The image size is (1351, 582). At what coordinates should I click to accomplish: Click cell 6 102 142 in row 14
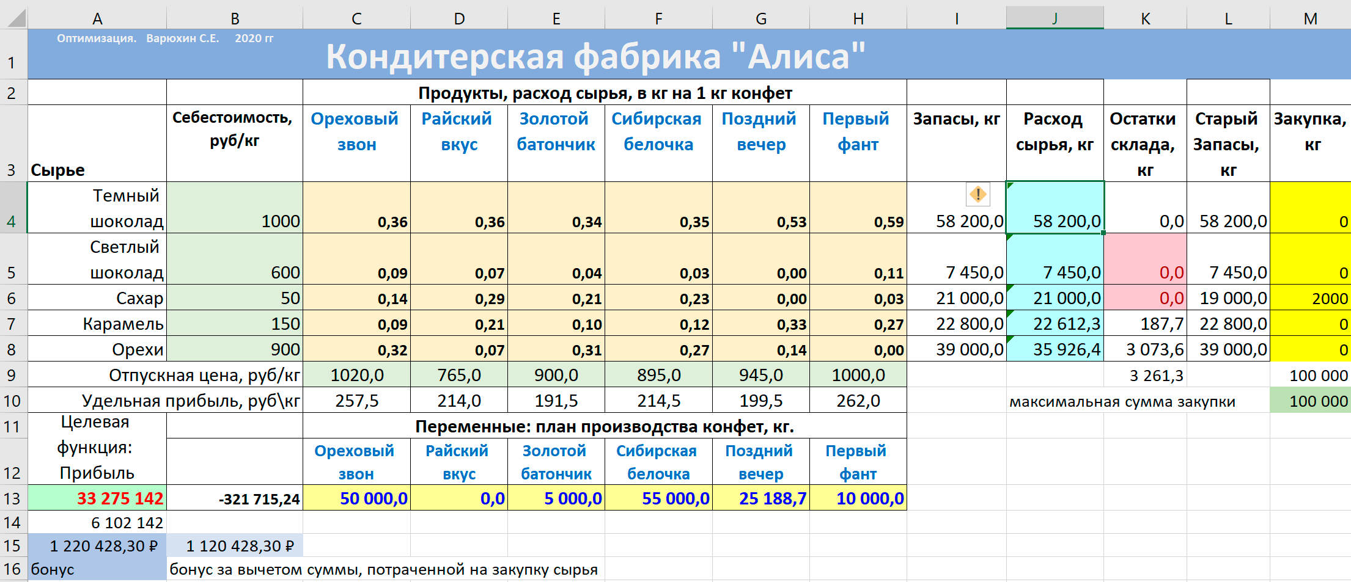(x=97, y=522)
